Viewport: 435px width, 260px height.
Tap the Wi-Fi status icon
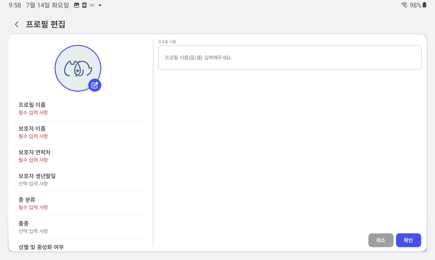tap(404, 5)
